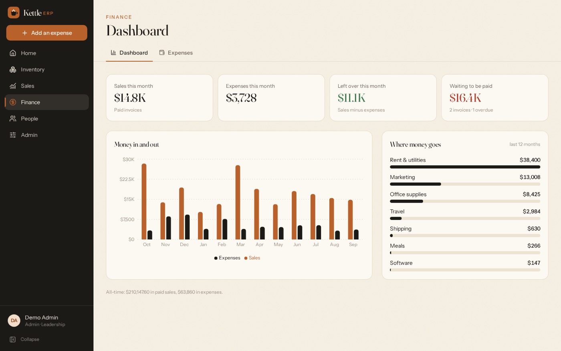Image resolution: width=561 pixels, height=351 pixels.
Task: Click the Finance dollar coin icon
Action: [x=13, y=102]
